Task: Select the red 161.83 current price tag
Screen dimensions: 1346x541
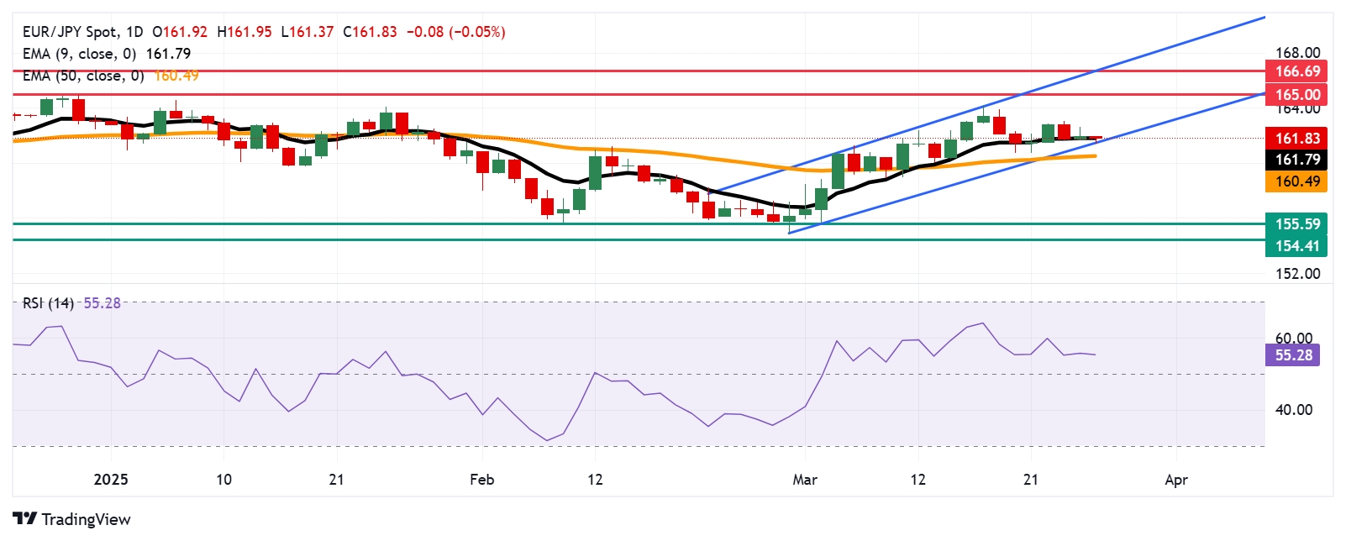Action: 1296,139
